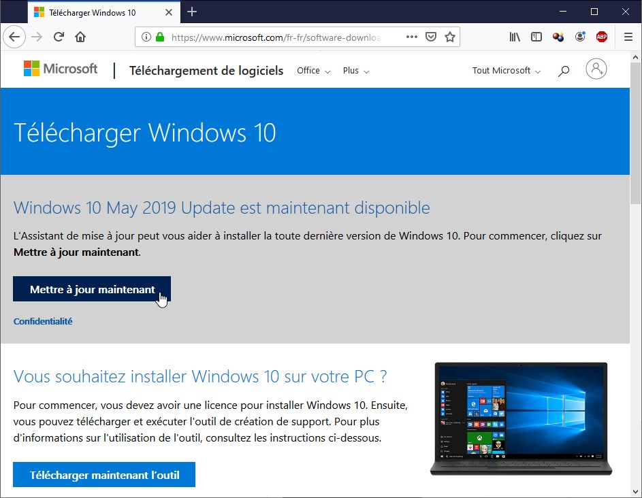Sign in via the account avatar

tap(596, 69)
